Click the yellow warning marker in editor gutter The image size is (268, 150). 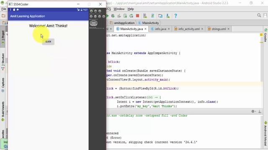[x=261, y=35]
